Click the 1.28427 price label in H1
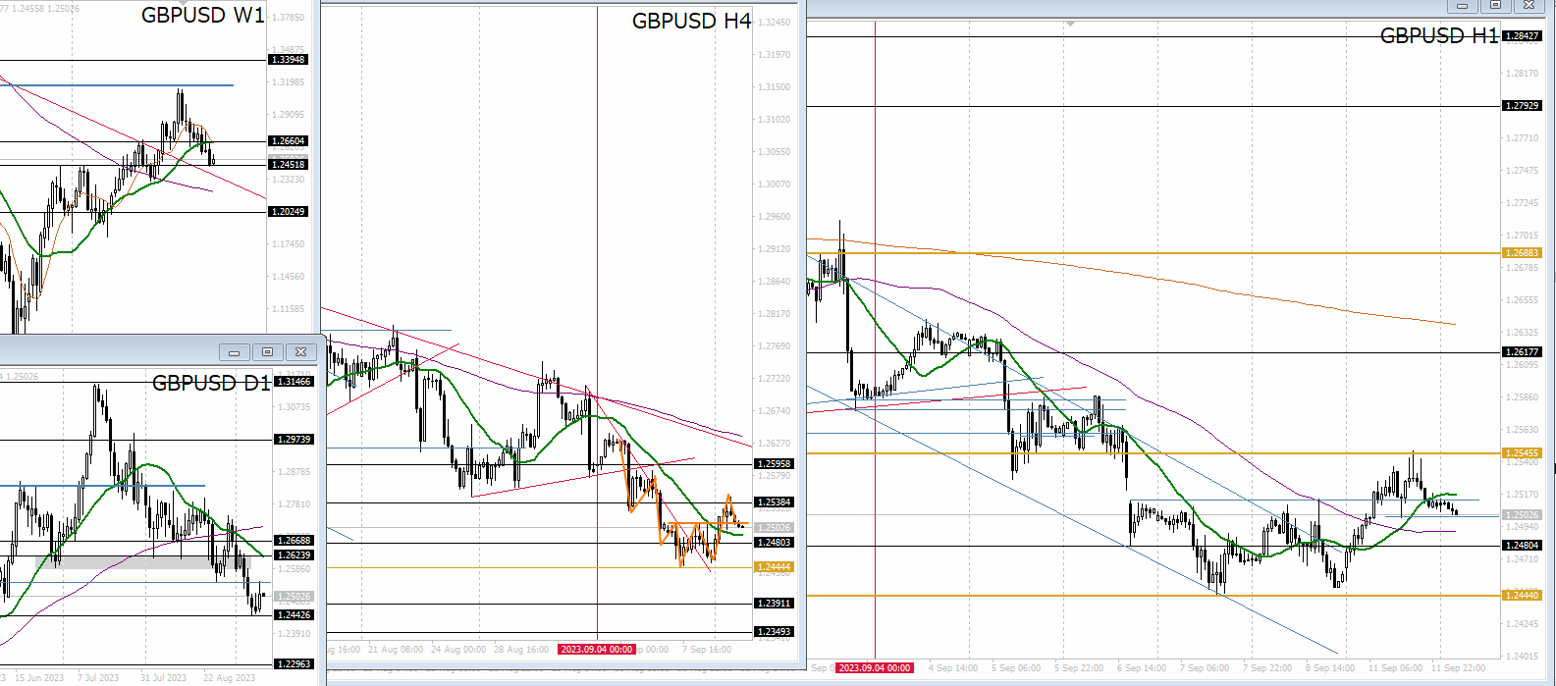The width and height of the screenshot is (1556, 686). (1523, 36)
